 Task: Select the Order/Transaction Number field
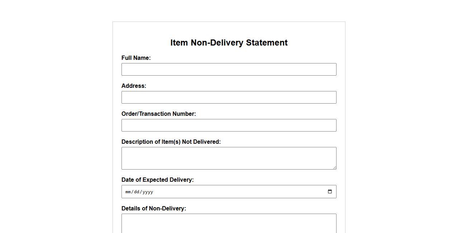[229, 125]
